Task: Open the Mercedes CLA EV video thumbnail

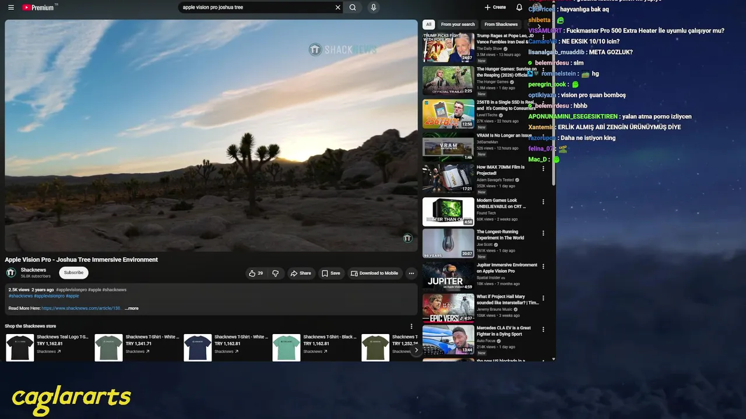Action: [x=448, y=340]
